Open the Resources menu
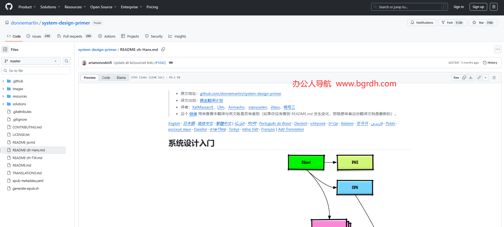This screenshot has height=227, width=504. 75,7
